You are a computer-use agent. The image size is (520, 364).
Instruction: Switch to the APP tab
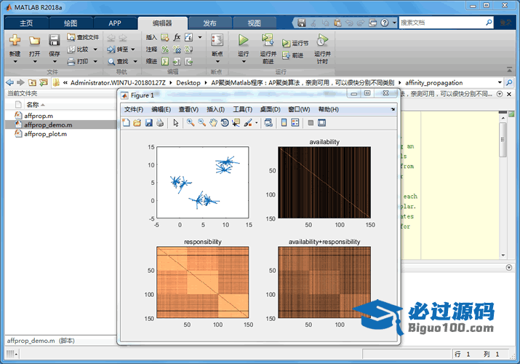[115, 23]
